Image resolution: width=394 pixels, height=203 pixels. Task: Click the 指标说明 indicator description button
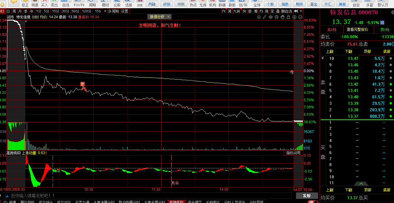(x=293, y=153)
